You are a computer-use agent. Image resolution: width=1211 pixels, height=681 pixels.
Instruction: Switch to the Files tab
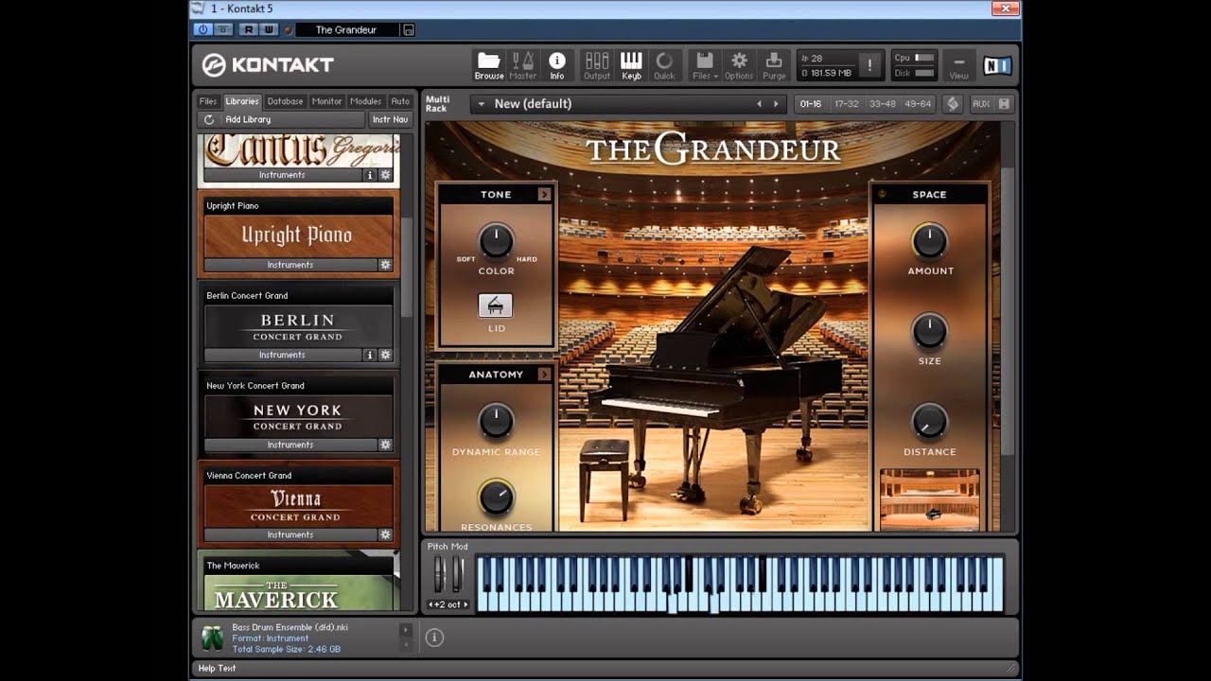coord(208,101)
